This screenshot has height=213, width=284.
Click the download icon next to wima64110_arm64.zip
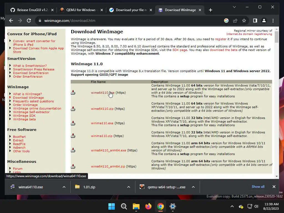(x=73, y=166)
